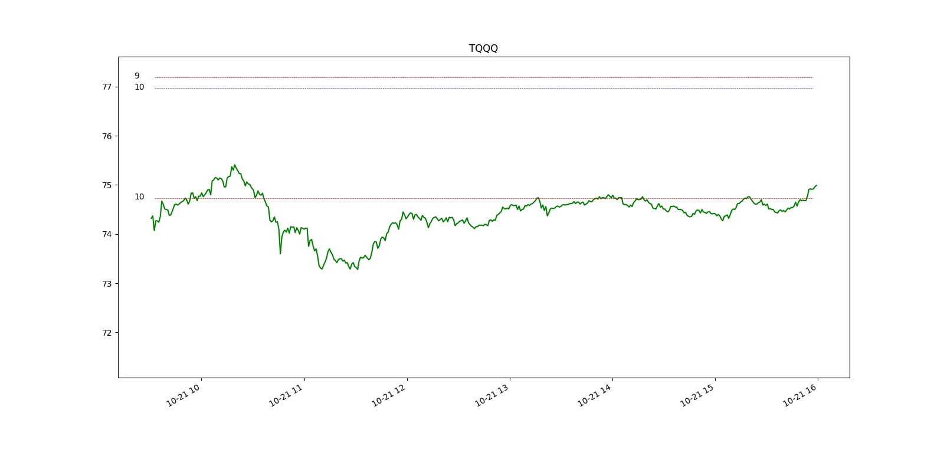Select the y-axis label 75
Image resolution: width=944 pixels, height=472 pixels.
107,185
